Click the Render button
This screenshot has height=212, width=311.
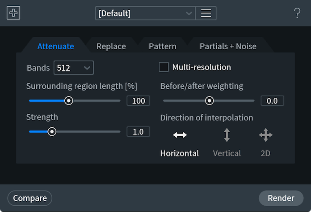click(x=281, y=198)
